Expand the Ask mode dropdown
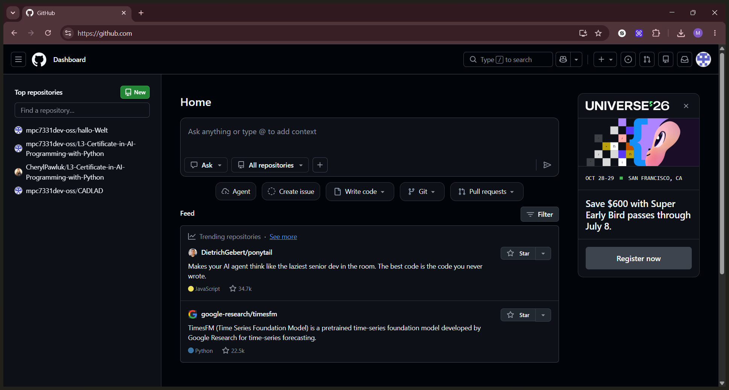The image size is (729, 390). point(206,165)
